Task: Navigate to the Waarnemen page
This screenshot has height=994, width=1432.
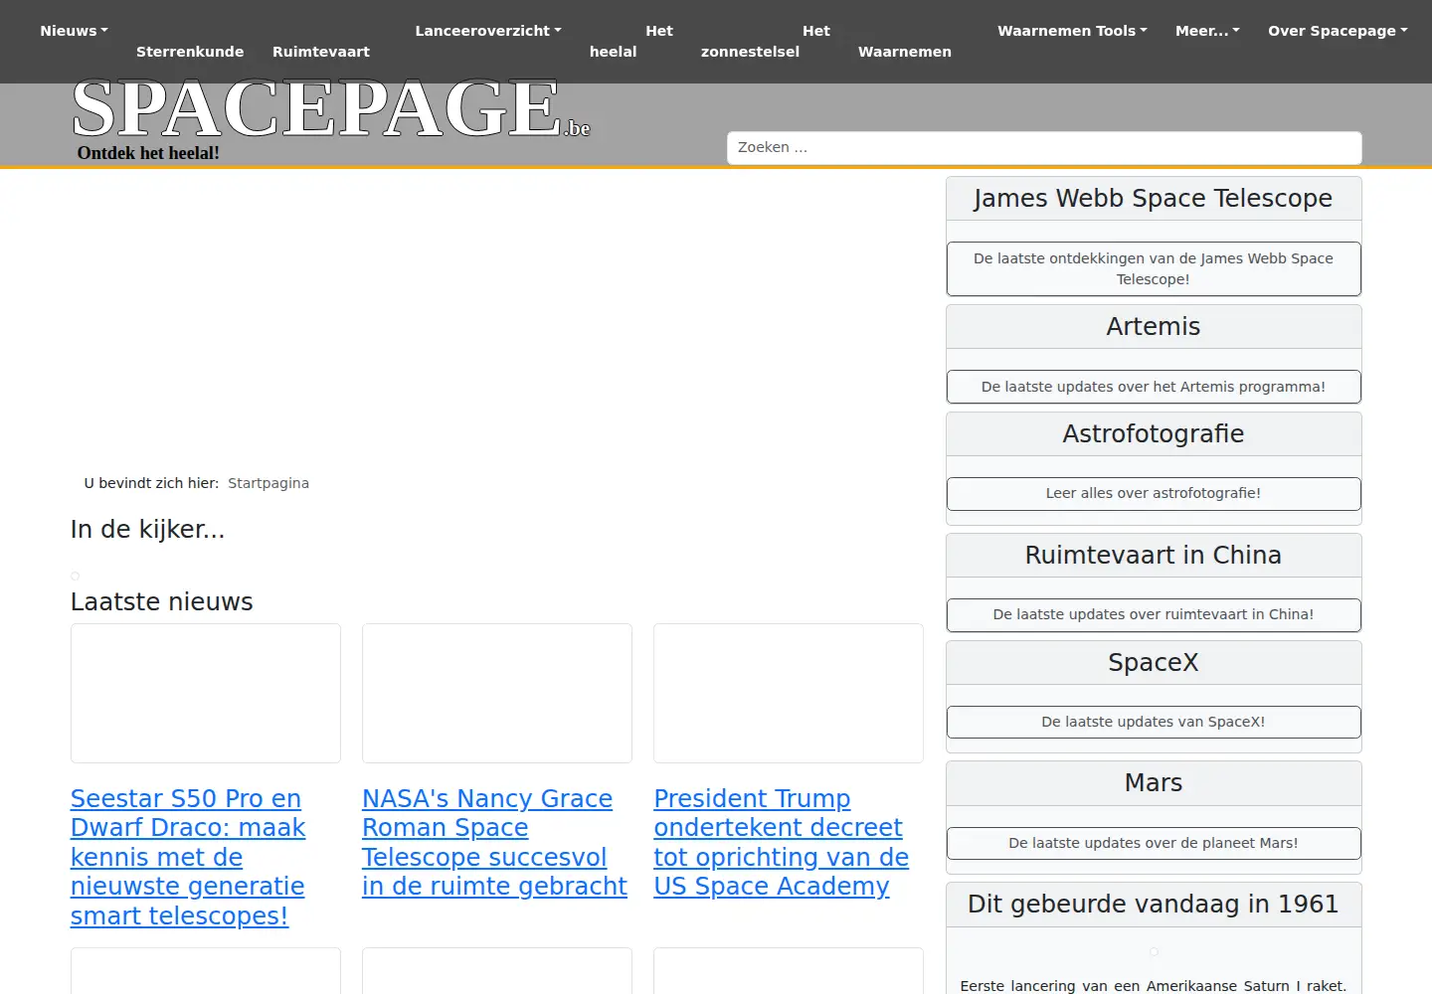Action: point(905,52)
